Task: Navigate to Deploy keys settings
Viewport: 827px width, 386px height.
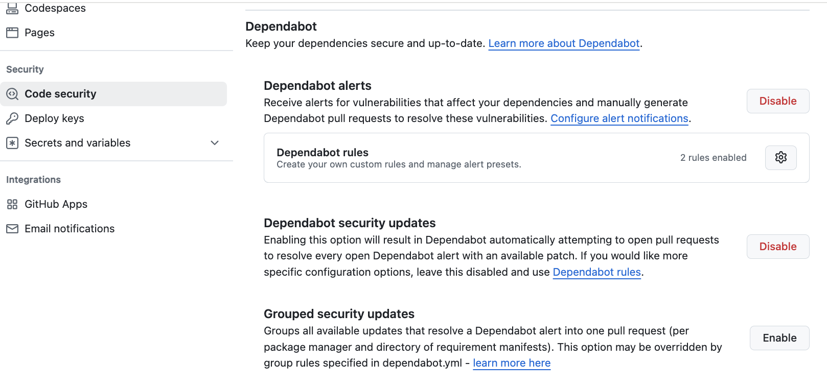Action: click(x=54, y=118)
